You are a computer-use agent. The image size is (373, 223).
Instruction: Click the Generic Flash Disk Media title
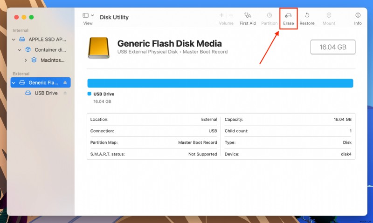click(x=169, y=43)
